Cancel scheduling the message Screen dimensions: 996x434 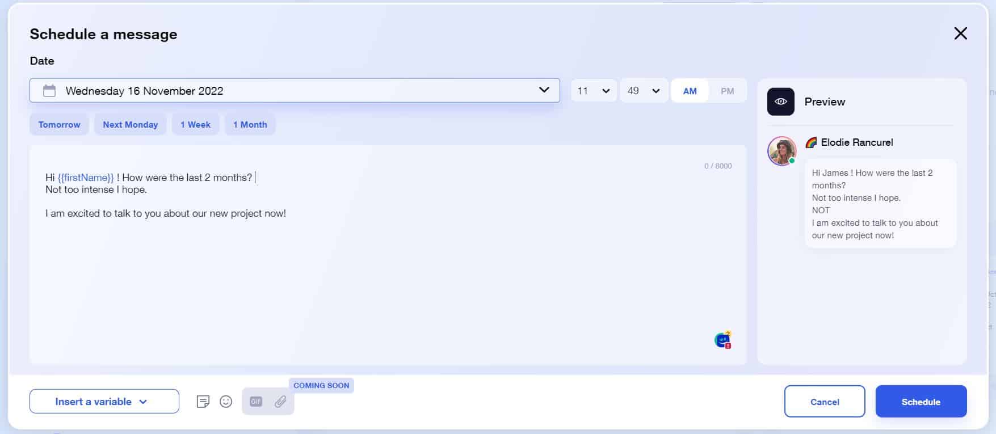click(825, 402)
